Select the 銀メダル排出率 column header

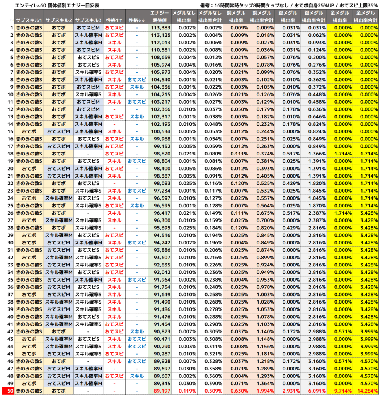[288, 17]
